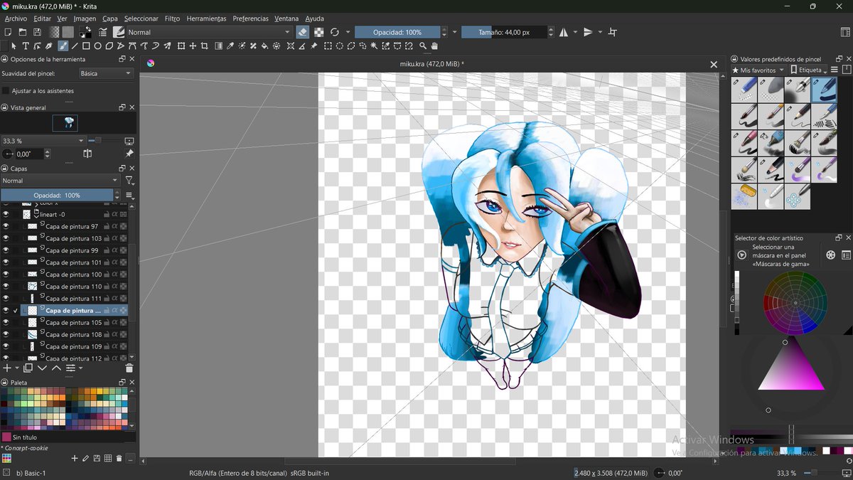Toggle vertical mirror tool
The image size is (853, 480).
[588, 32]
